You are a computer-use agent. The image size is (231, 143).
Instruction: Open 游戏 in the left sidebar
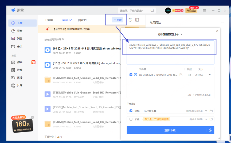[20, 62]
